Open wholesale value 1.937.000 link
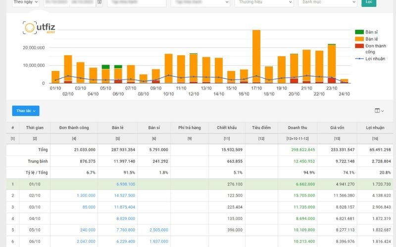The width and height of the screenshot is (396, 247). click(158, 242)
